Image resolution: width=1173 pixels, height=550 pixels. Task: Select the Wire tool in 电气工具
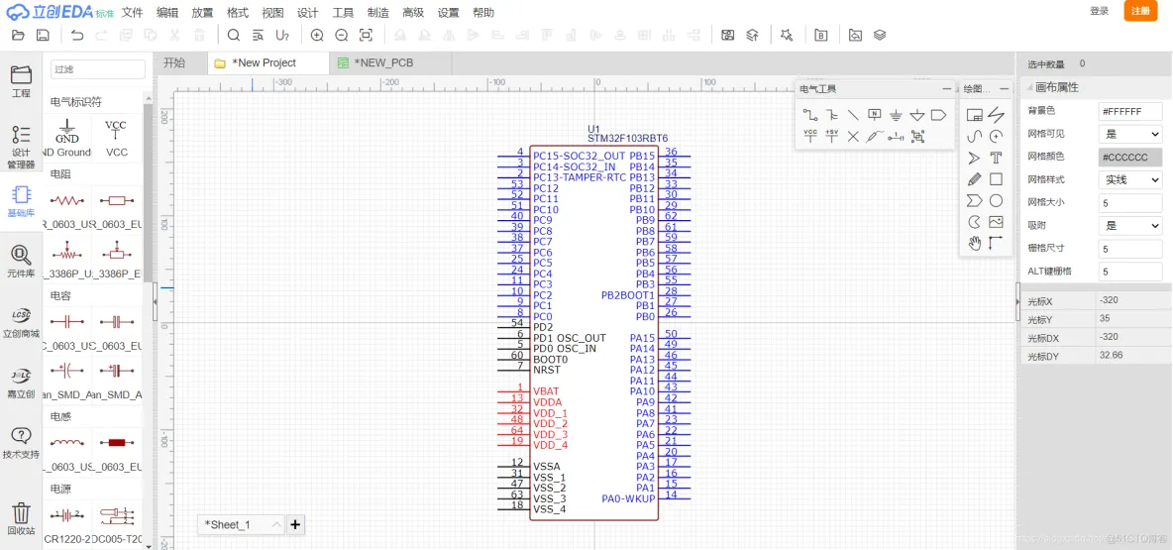[810, 115]
